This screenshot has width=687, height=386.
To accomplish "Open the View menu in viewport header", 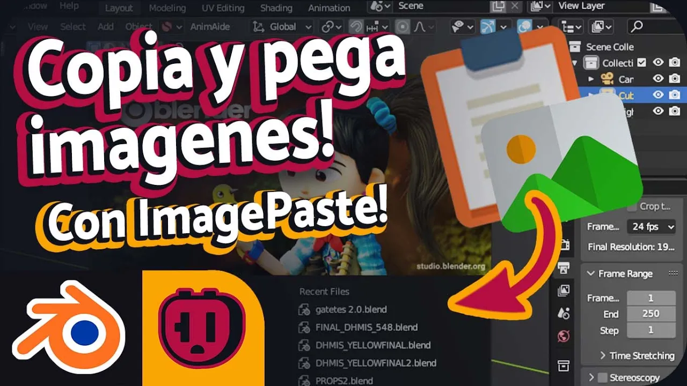I will pos(38,26).
